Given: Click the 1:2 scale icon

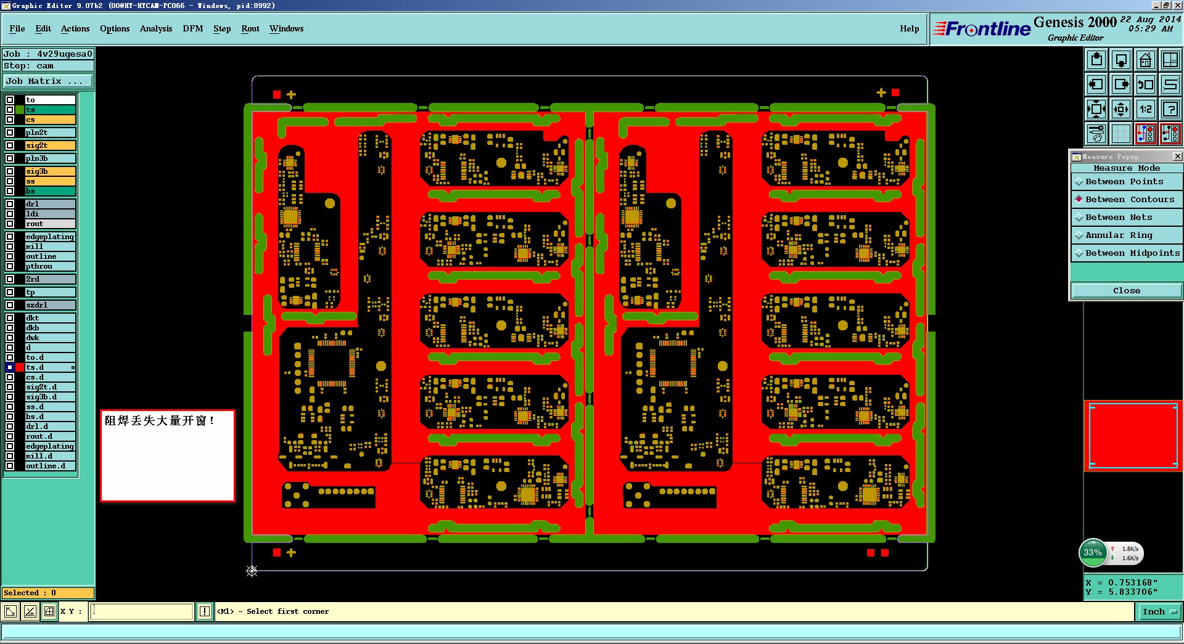Looking at the screenshot, I should click(1146, 109).
